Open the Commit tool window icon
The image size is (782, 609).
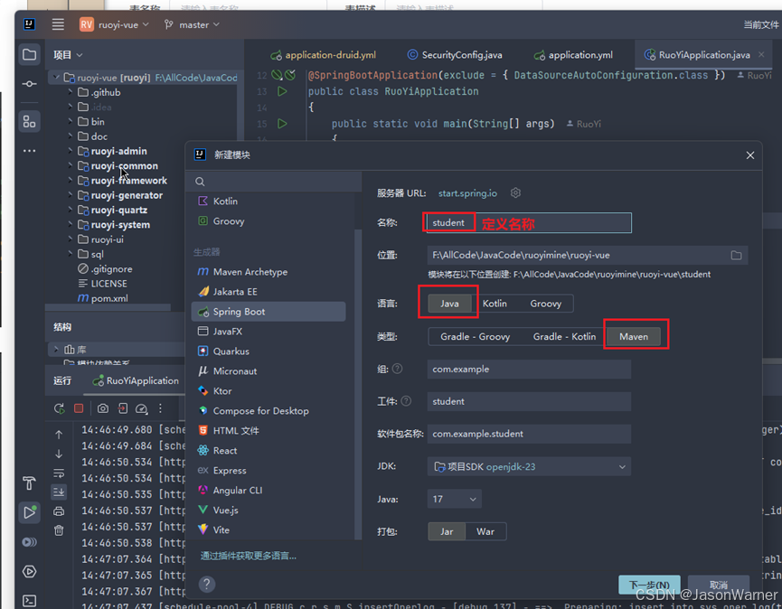click(x=30, y=84)
